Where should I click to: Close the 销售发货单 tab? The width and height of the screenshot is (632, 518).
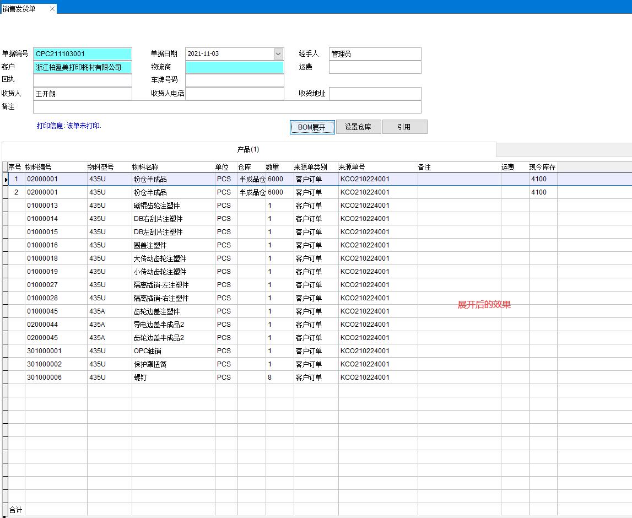tap(52, 8)
